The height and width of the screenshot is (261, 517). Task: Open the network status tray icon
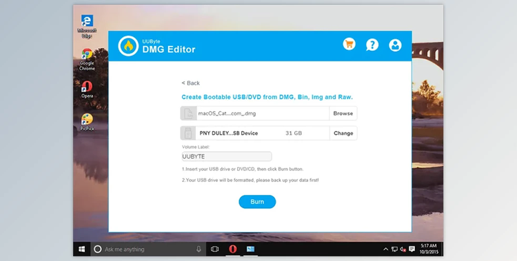394,249
